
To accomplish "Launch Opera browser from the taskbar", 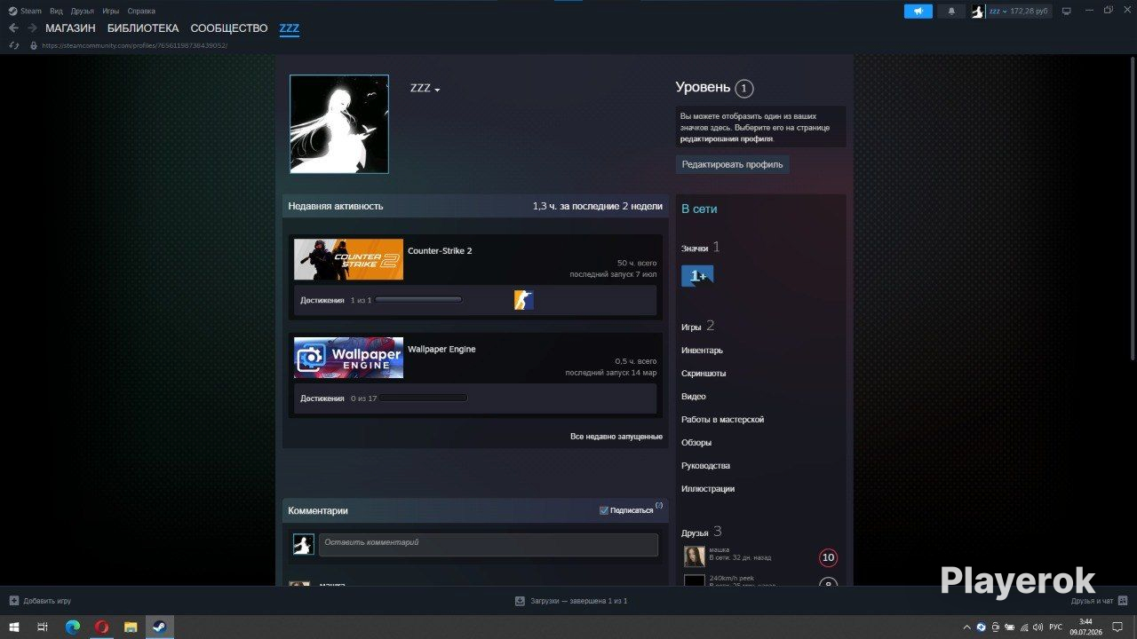I will 101,627.
